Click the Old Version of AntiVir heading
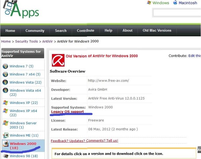This screenshot has width=201, height=159. coord(102,56)
